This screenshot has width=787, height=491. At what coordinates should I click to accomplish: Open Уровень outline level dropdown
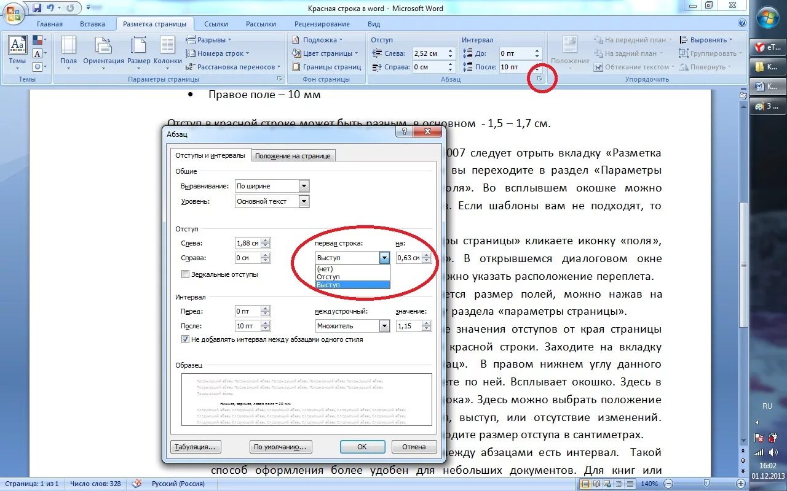click(x=304, y=201)
